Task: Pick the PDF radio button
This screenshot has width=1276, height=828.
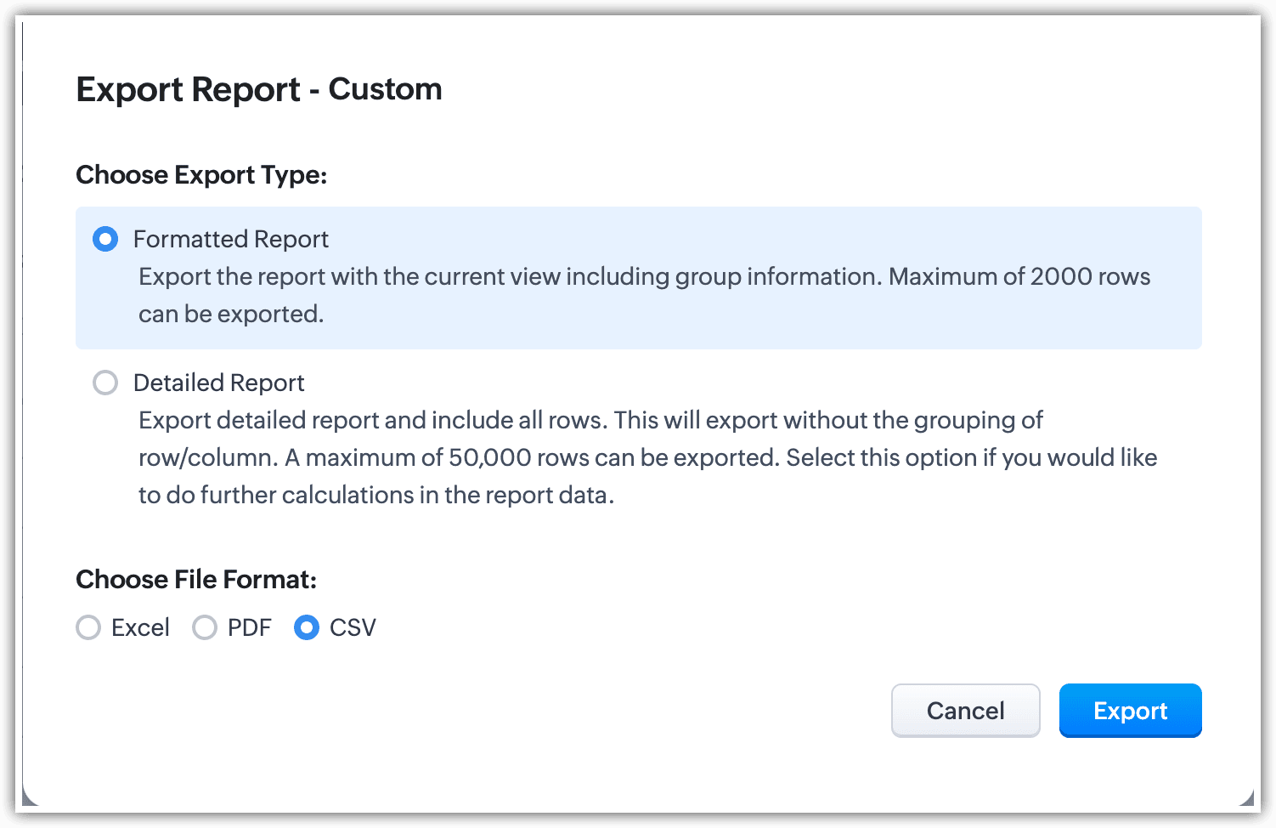Action: (x=205, y=628)
